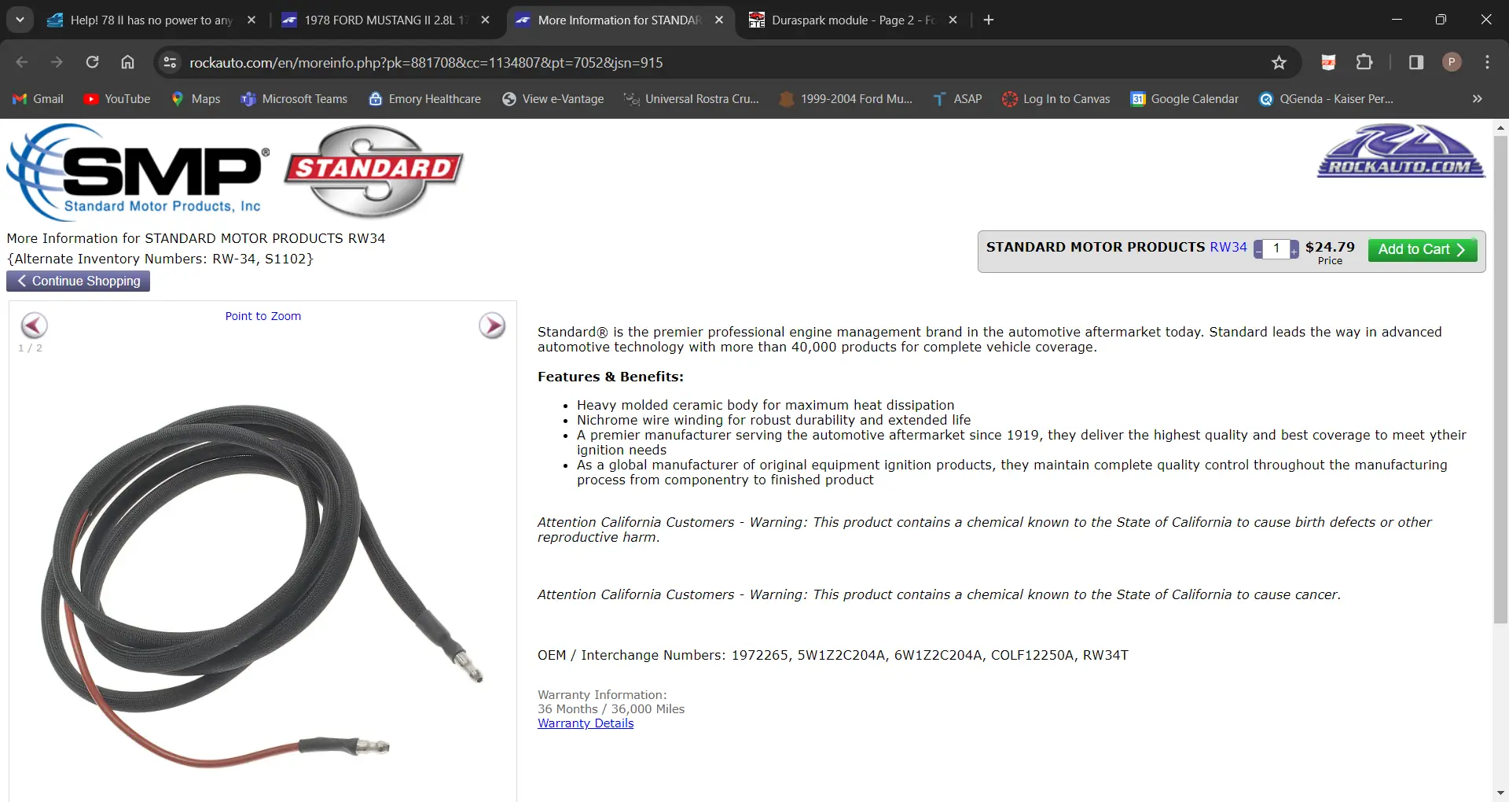The width and height of the screenshot is (1509, 802).
Task: Click the scrollbar down arrow
Action: 1500,793
